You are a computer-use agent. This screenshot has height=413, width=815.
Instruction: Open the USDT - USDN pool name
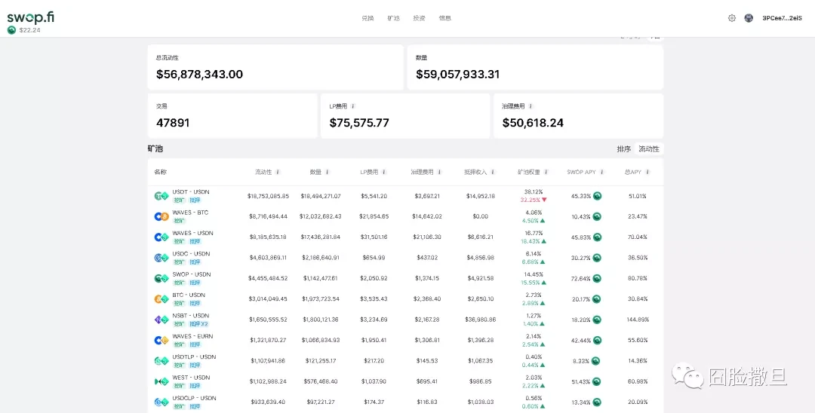coord(191,192)
